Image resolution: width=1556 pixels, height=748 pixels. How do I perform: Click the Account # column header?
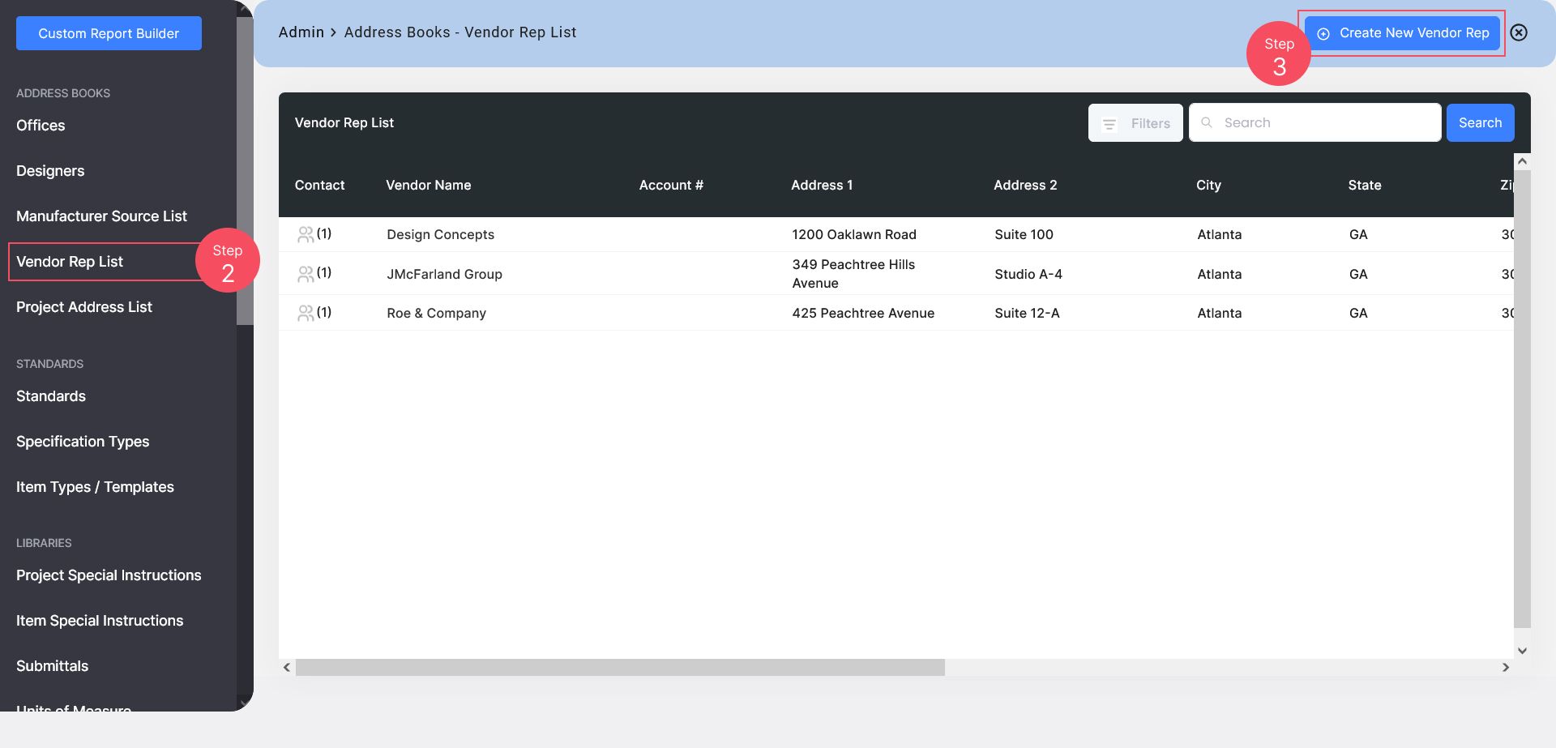[x=671, y=185]
